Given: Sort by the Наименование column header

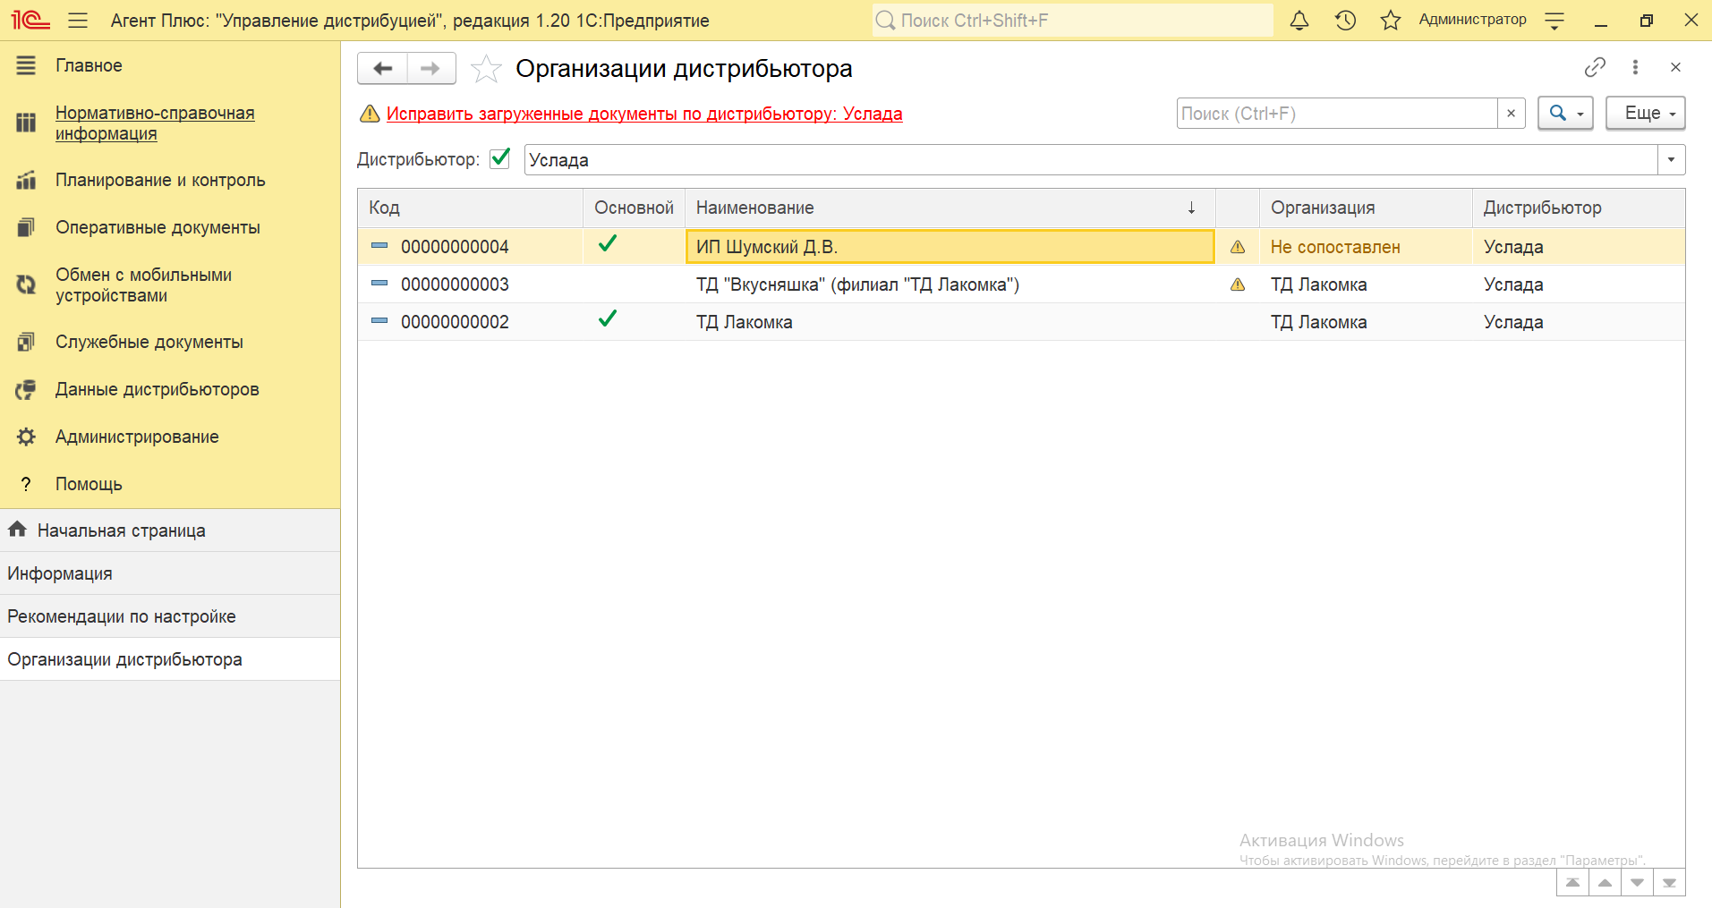Looking at the screenshot, I should tap(950, 208).
